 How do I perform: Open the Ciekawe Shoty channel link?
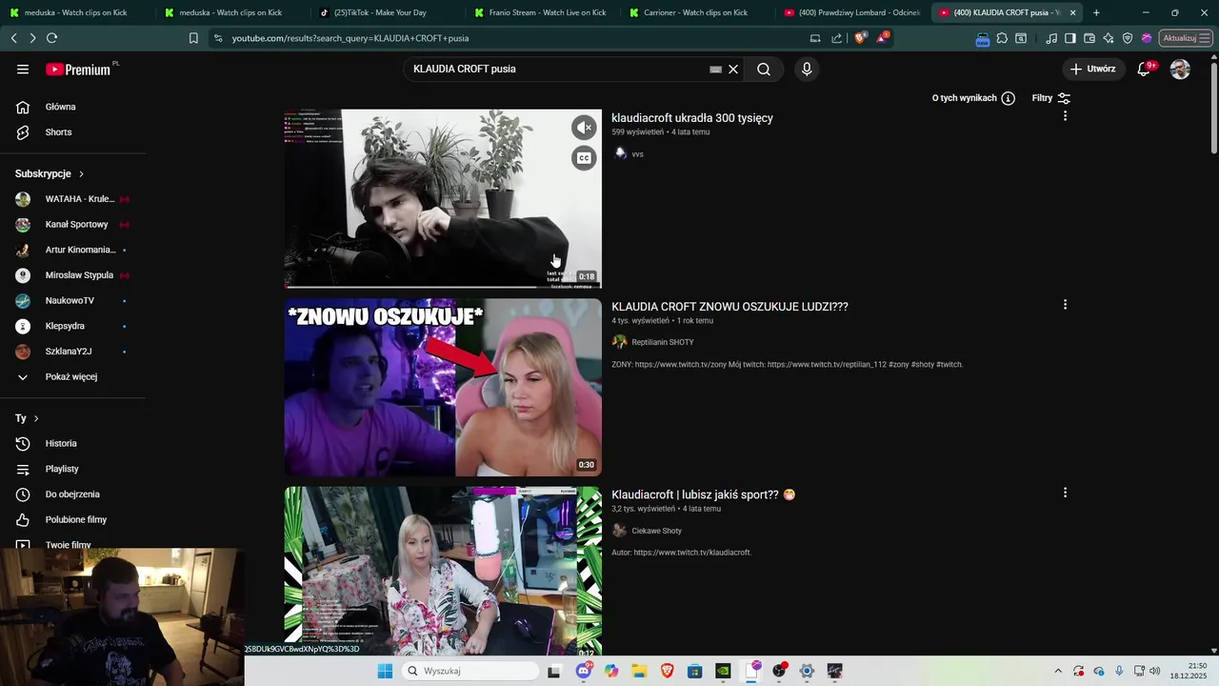656,531
